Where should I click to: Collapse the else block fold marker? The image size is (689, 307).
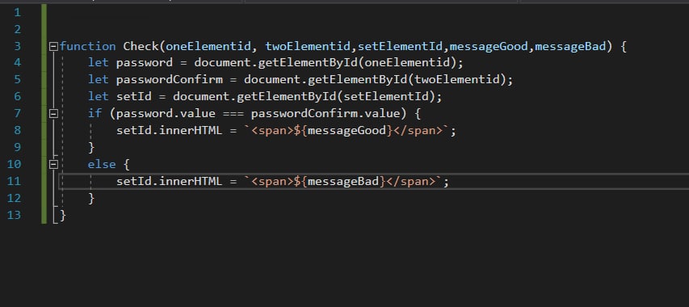click(x=53, y=164)
